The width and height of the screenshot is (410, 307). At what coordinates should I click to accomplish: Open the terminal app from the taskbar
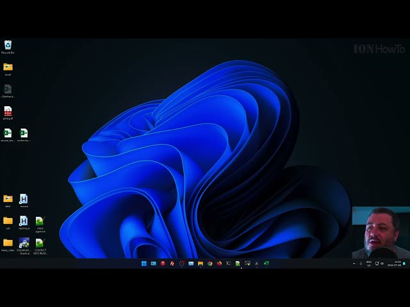(x=228, y=264)
